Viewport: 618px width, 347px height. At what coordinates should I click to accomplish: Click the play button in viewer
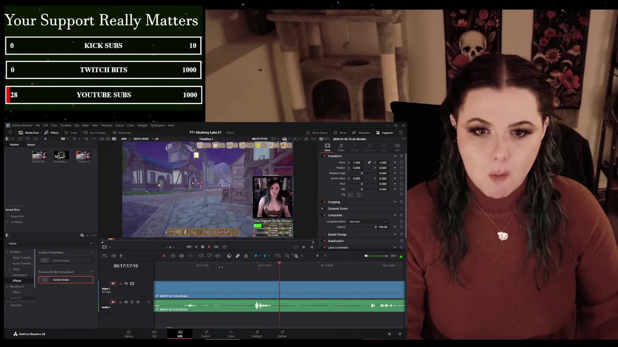coord(209,247)
